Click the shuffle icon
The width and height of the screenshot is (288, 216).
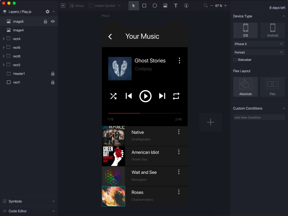[x=113, y=96]
